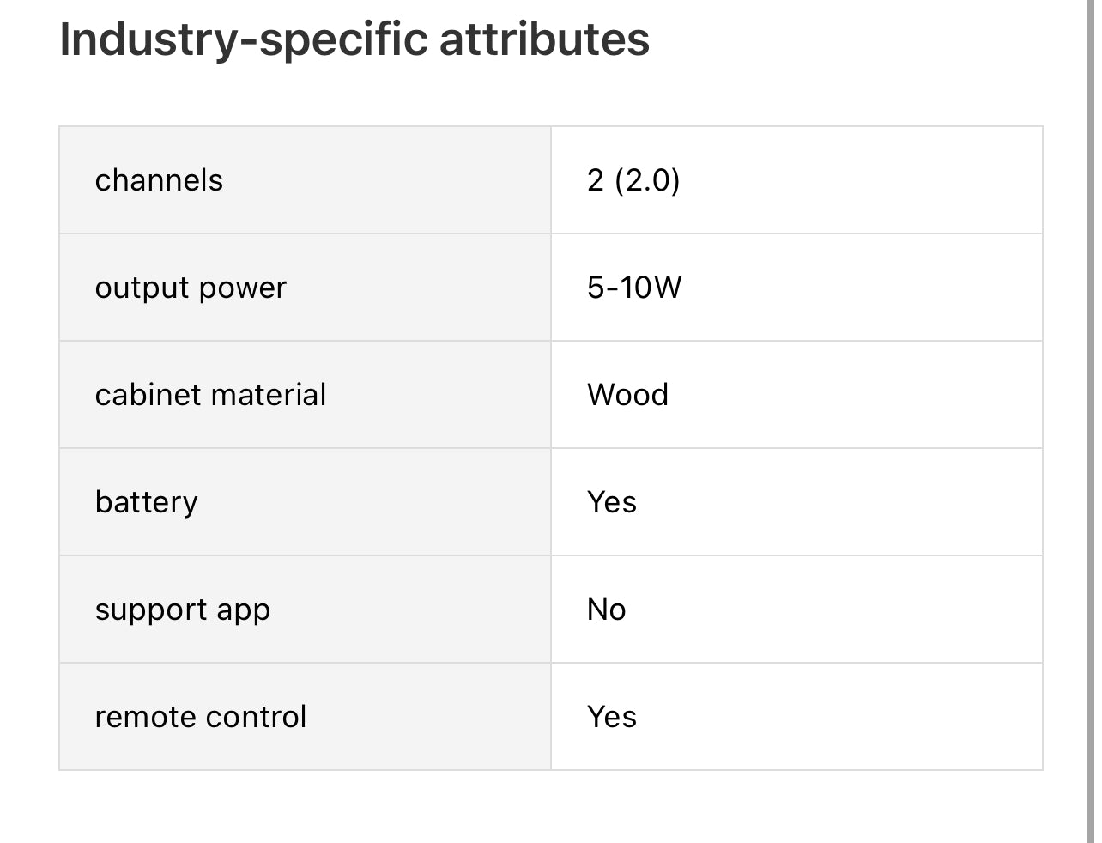Click the word 'app' in the table
Image resolution: width=1102 pixels, height=843 pixels.
244,611
